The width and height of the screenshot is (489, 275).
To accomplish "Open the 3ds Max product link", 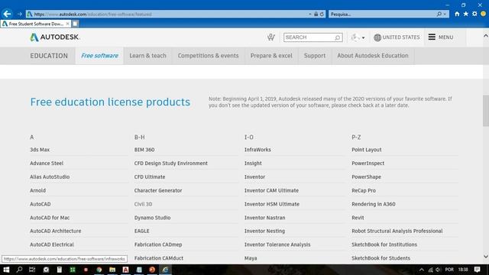I will [x=40, y=150].
